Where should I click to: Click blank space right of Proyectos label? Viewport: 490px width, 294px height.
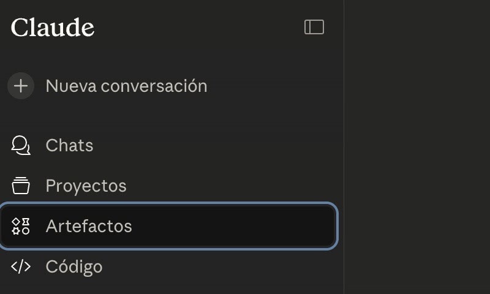tap(233, 186)
